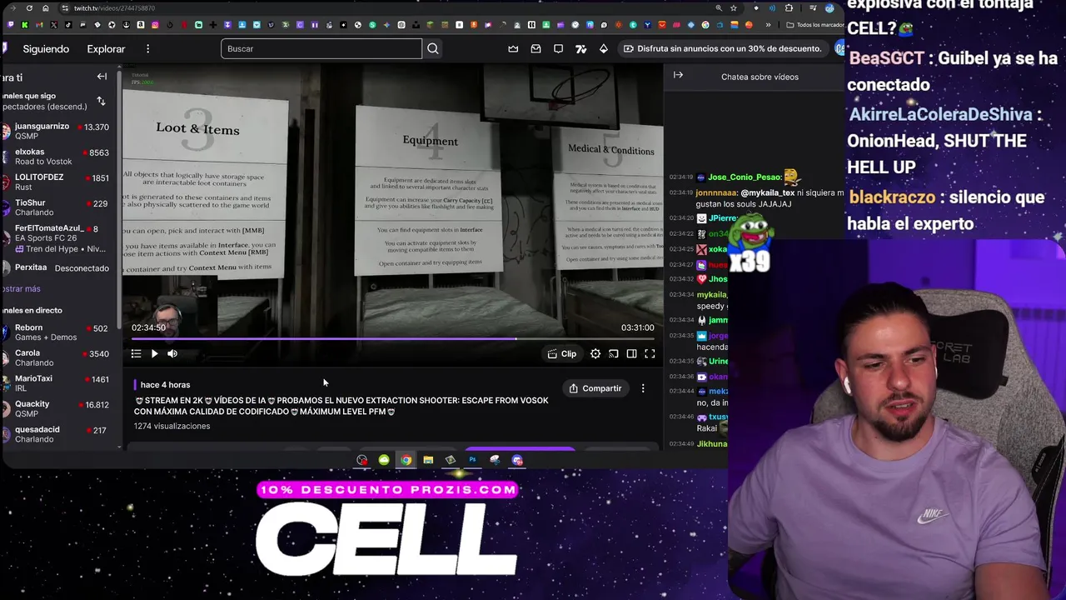Change followed channels sort order

pos(101,101)
